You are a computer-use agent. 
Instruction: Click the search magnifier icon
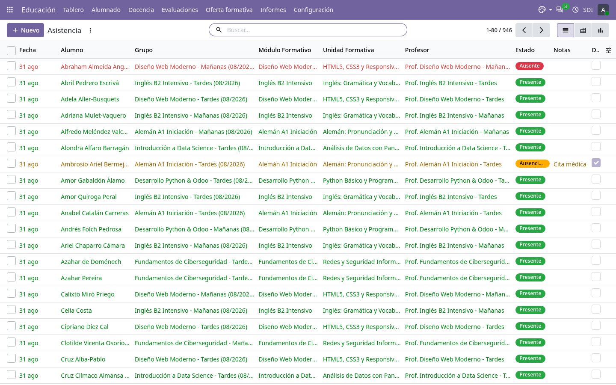tap(219, 30)
